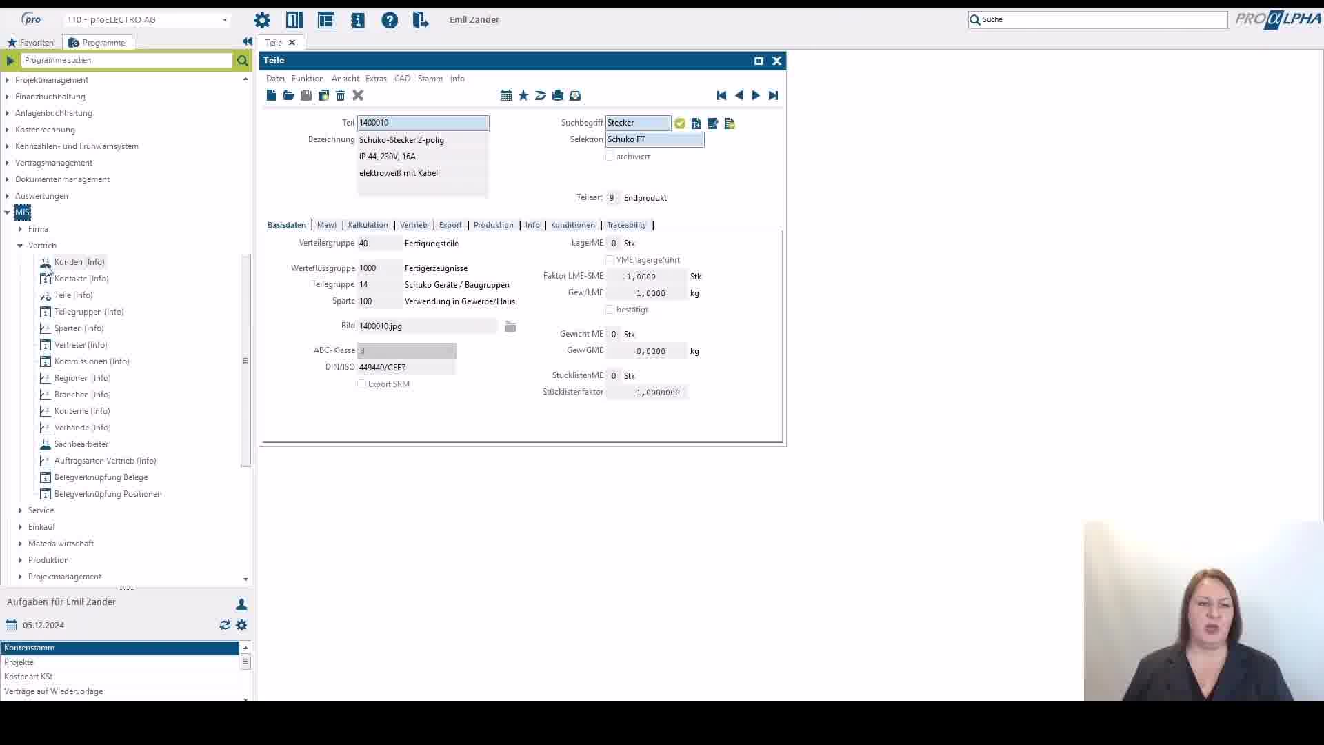The image size is (1324, 745).
Task: Collapse the Vertrieb tree node
Action: (x=20, y=246)
